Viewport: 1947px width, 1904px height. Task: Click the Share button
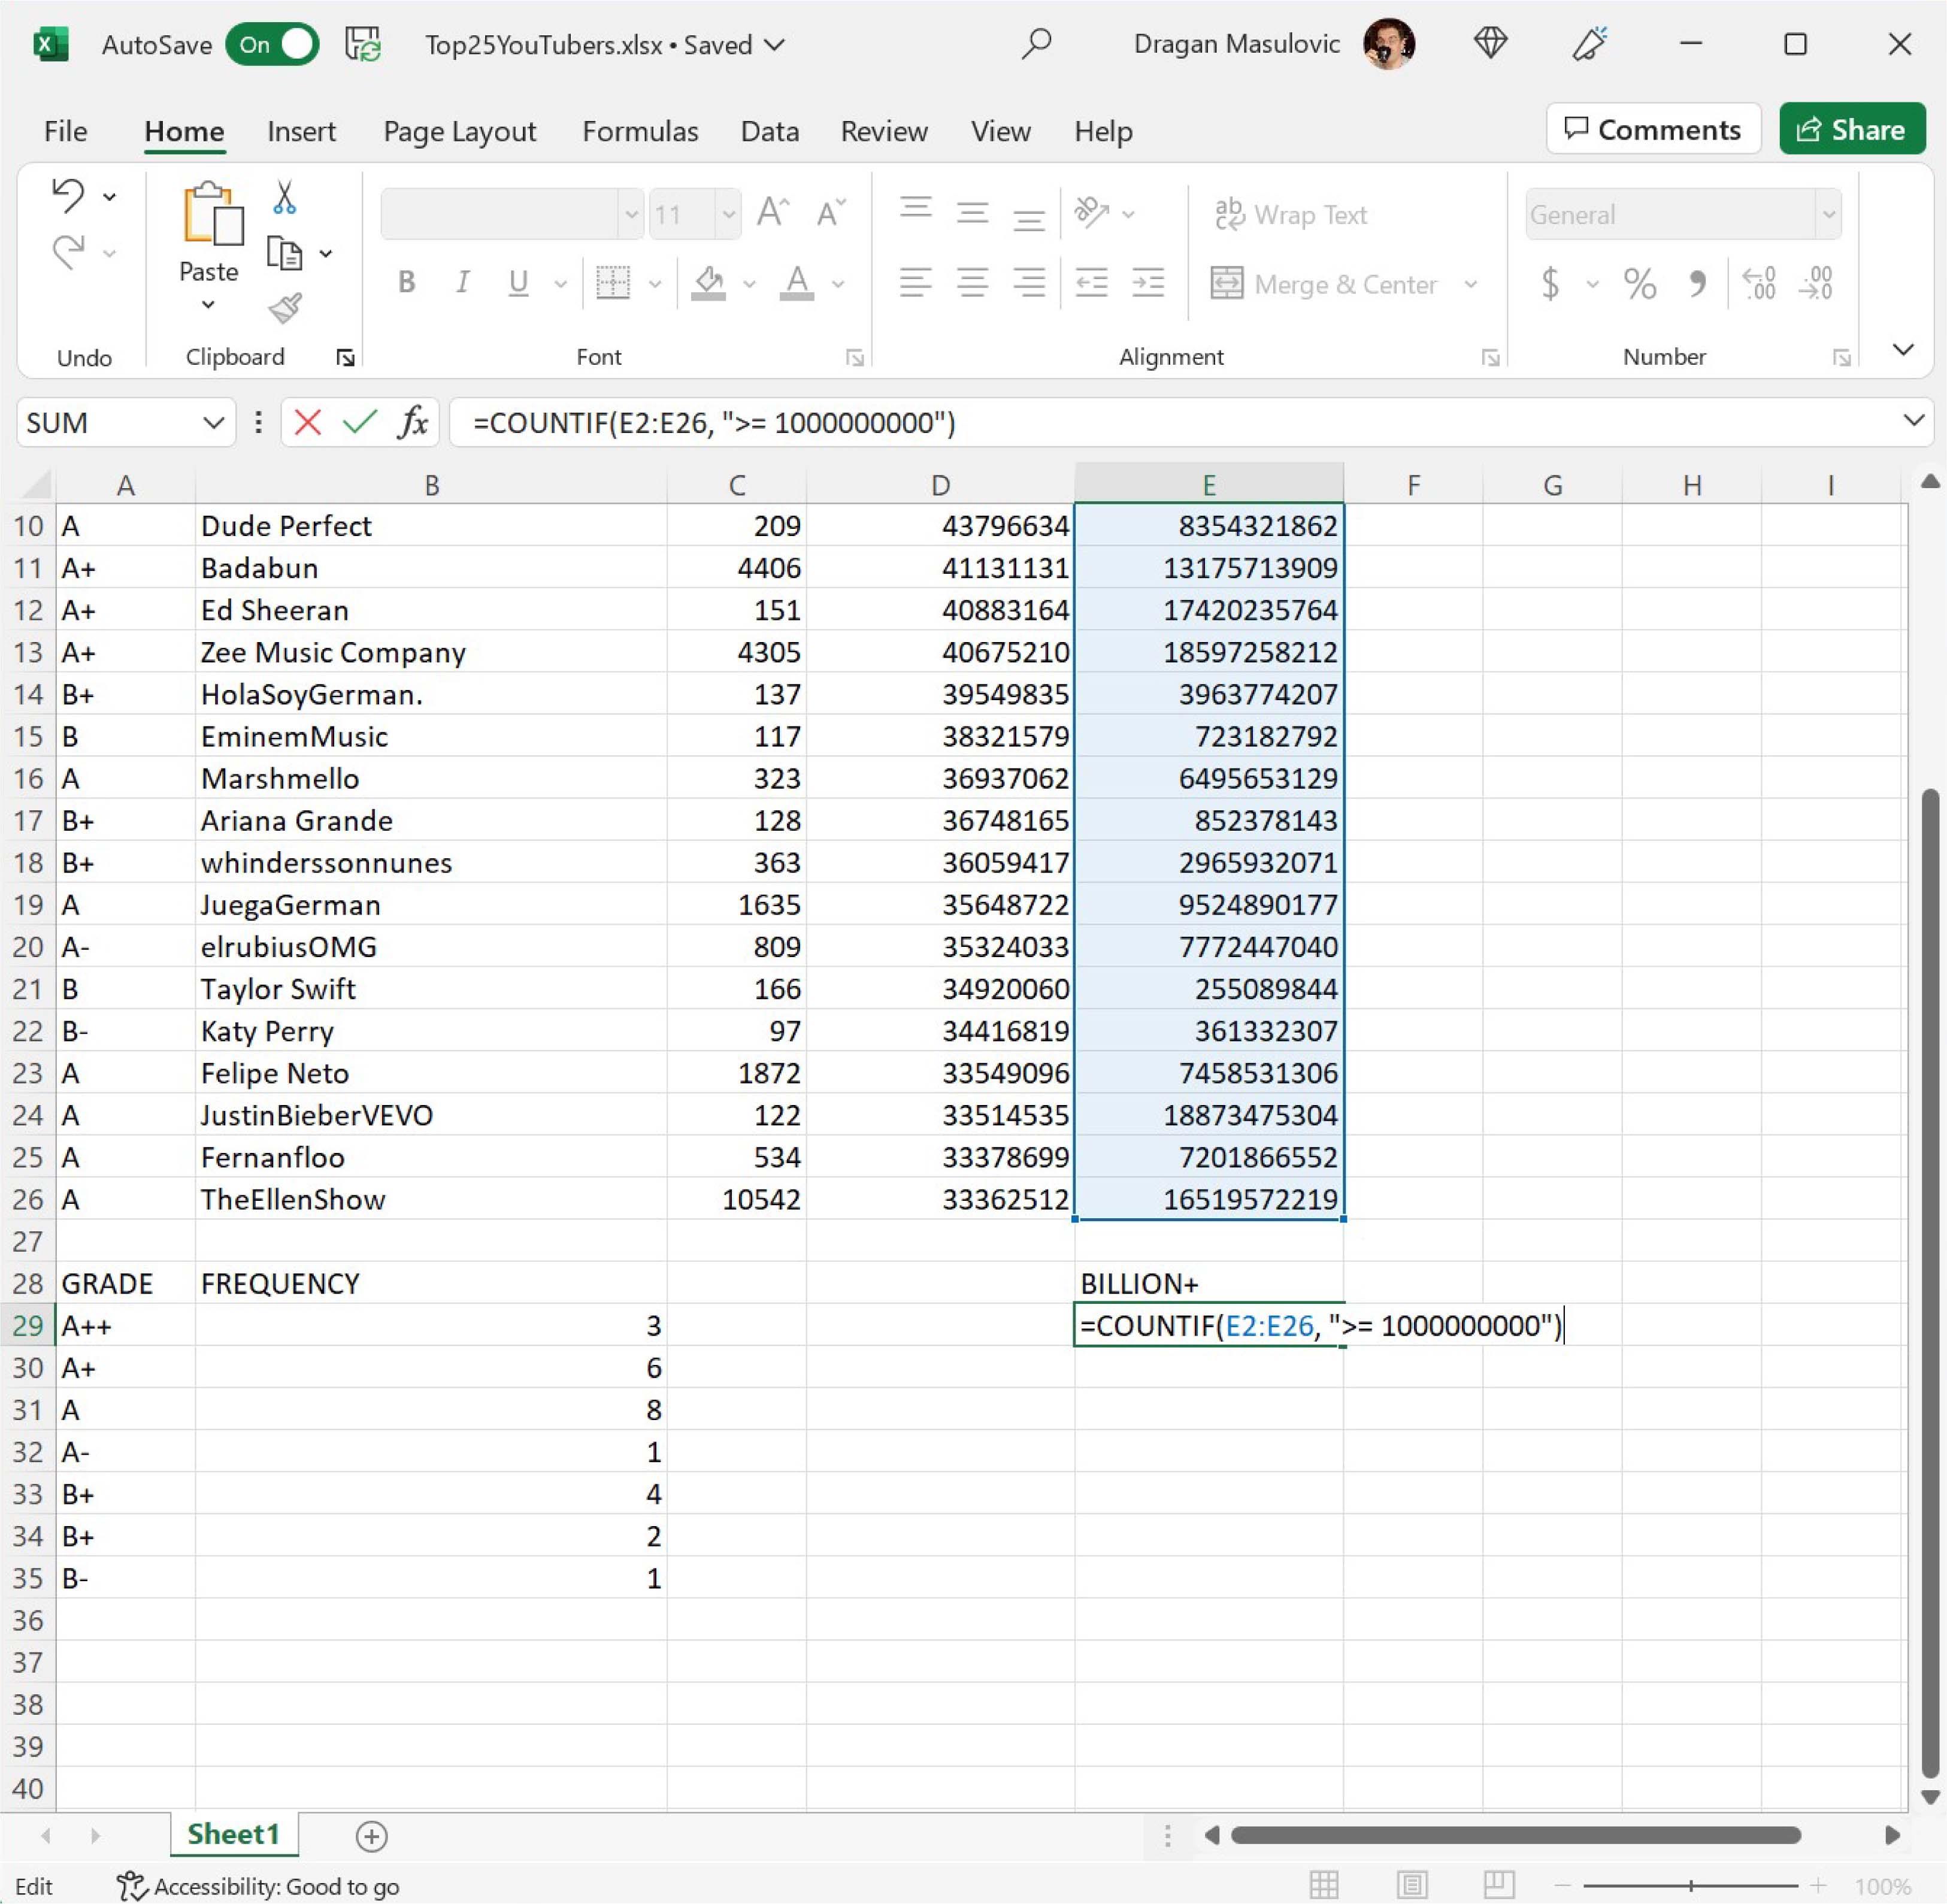(1851, 129)
